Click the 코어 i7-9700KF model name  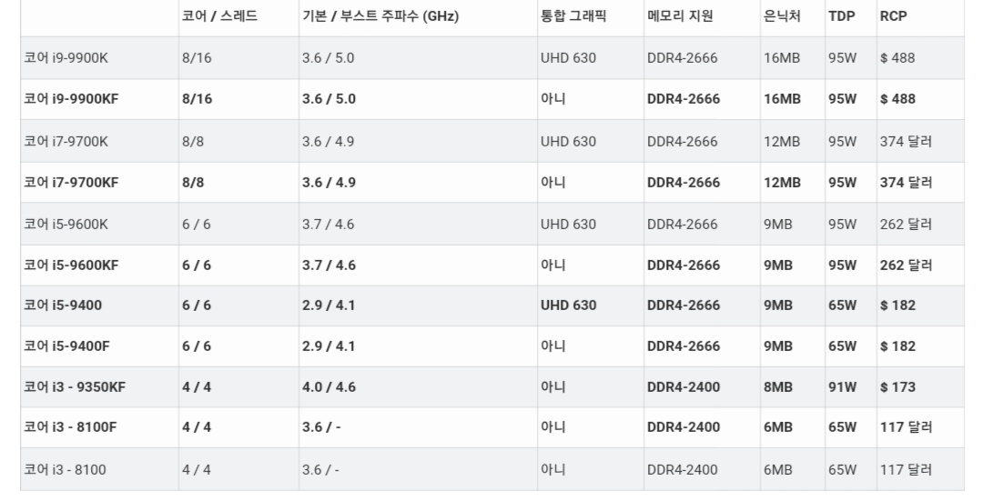[71, 183]
